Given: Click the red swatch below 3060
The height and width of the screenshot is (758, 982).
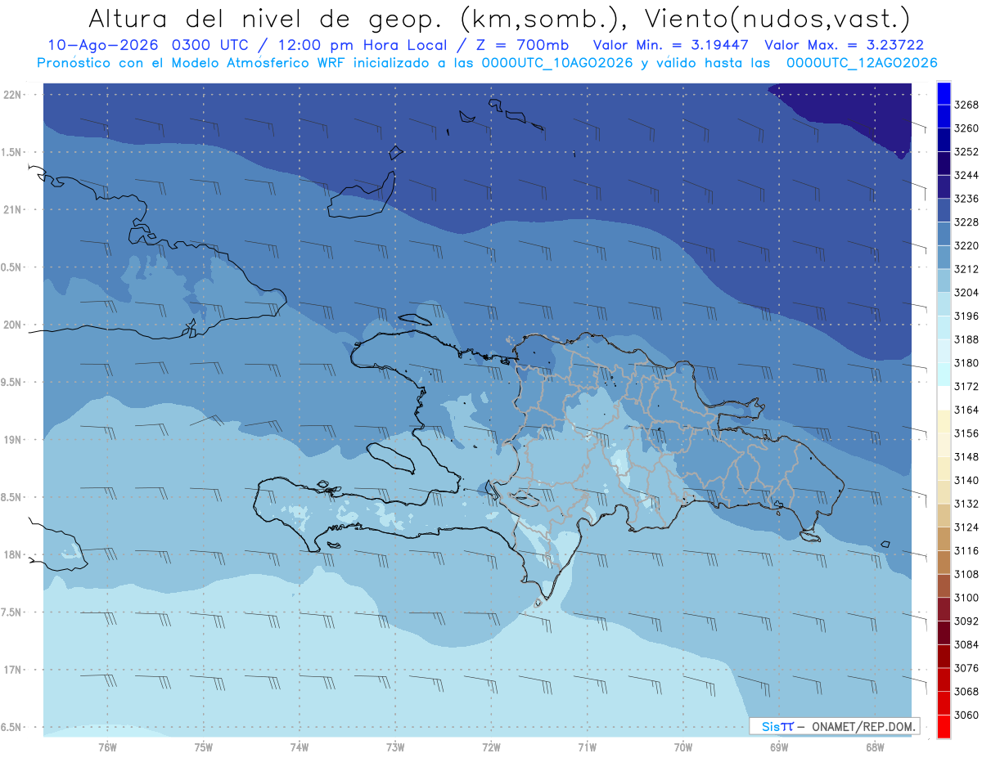Looking at the screenshot, I should click(943, 726).
